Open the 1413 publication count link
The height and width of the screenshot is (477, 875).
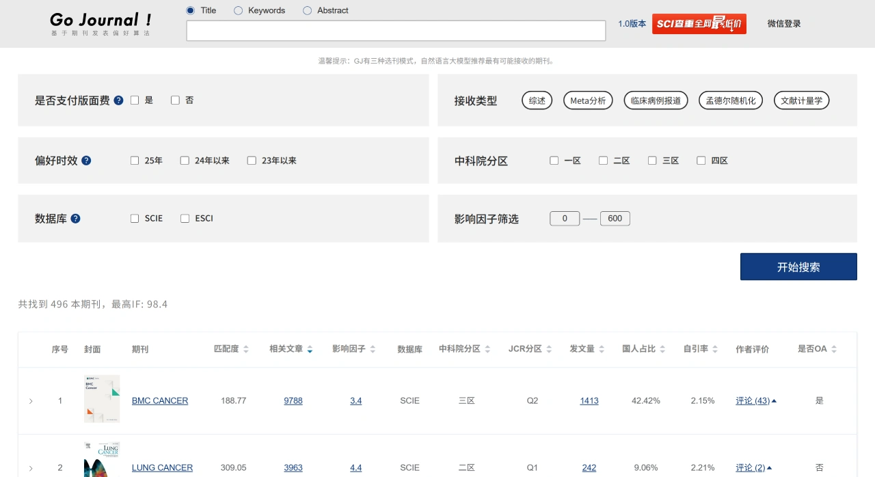[x=589, y=401]
